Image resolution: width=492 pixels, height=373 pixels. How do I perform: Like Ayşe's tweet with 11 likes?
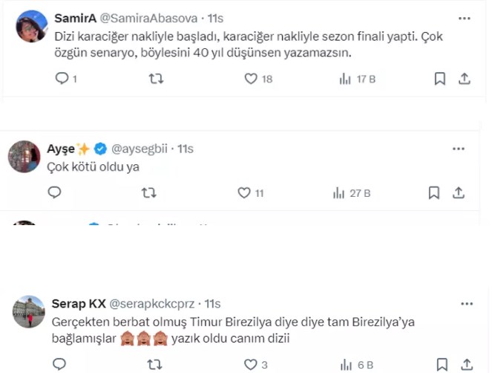(x=244, y=192)
